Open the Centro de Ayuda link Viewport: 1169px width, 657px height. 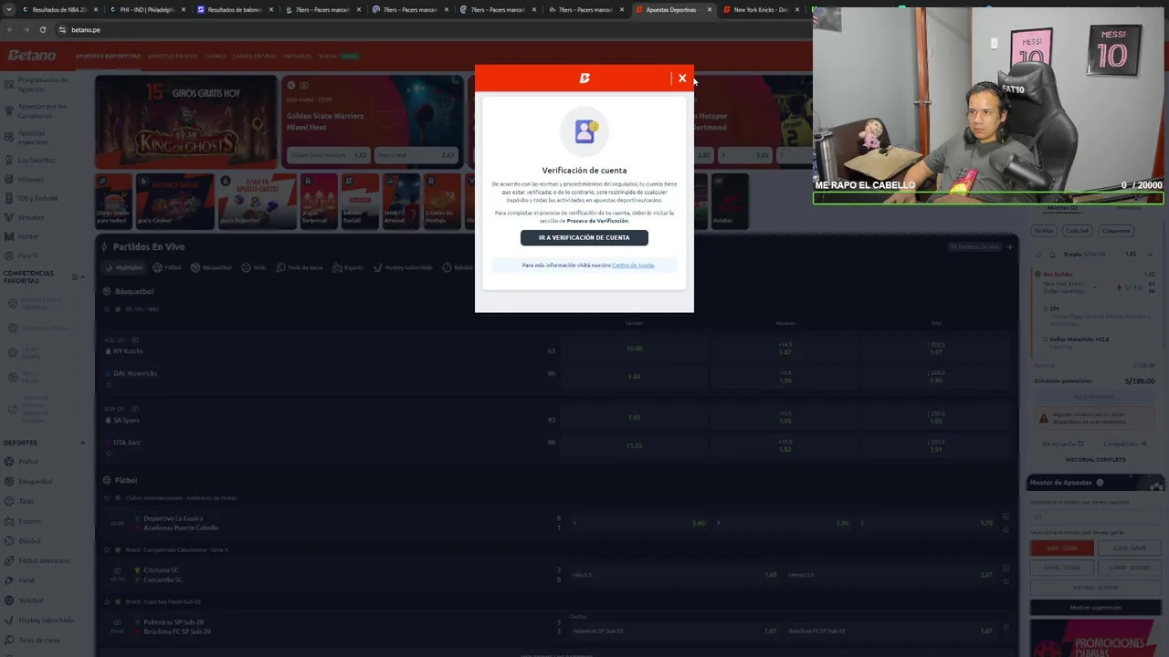click(633, 266)
